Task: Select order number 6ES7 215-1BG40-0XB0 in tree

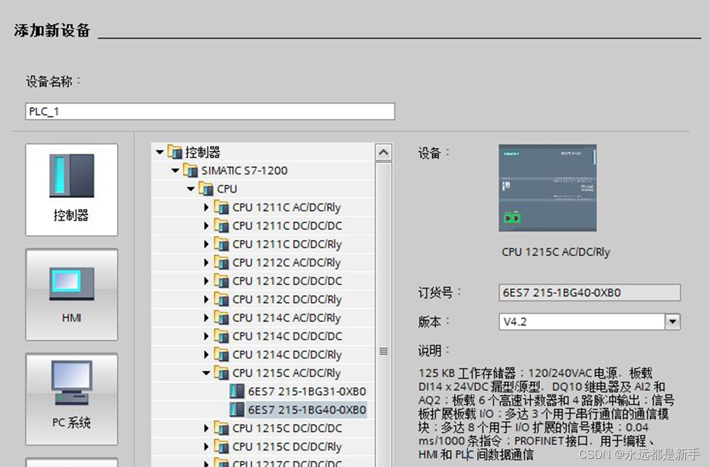Action: pos(307,410)
